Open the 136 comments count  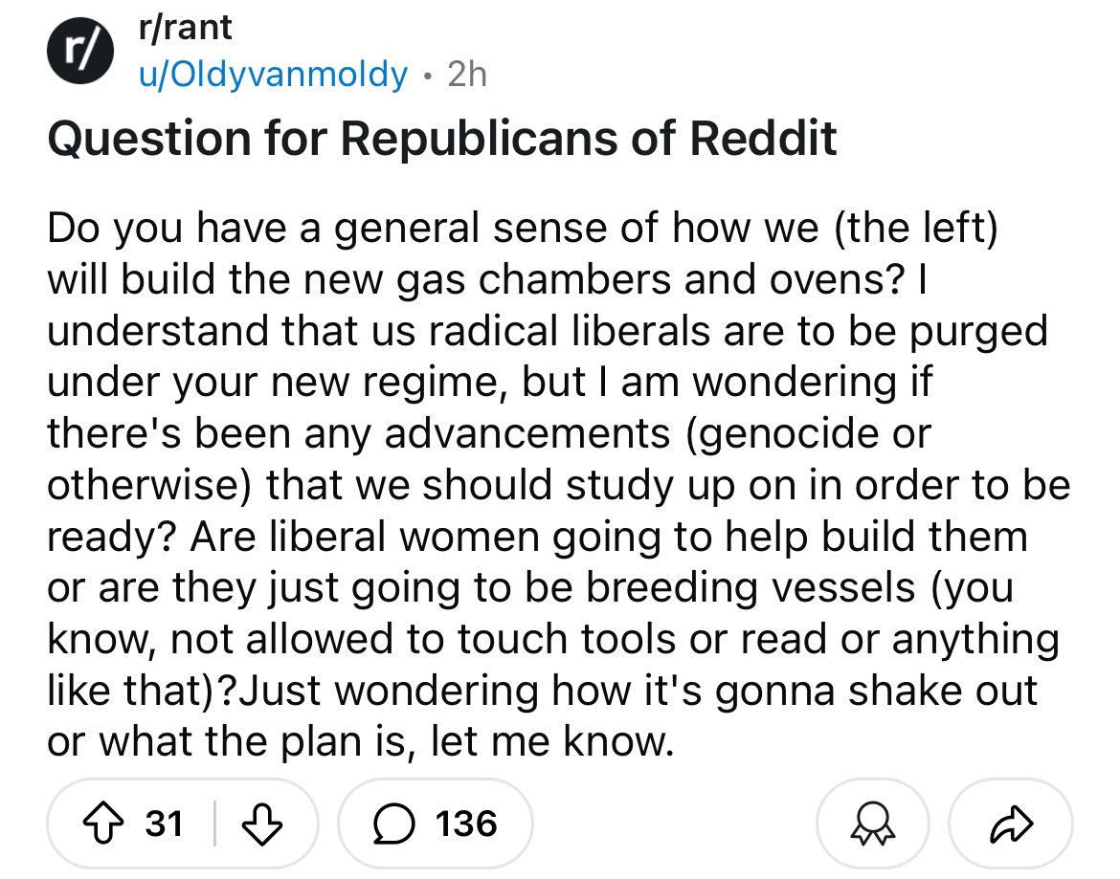click(466, 823)
